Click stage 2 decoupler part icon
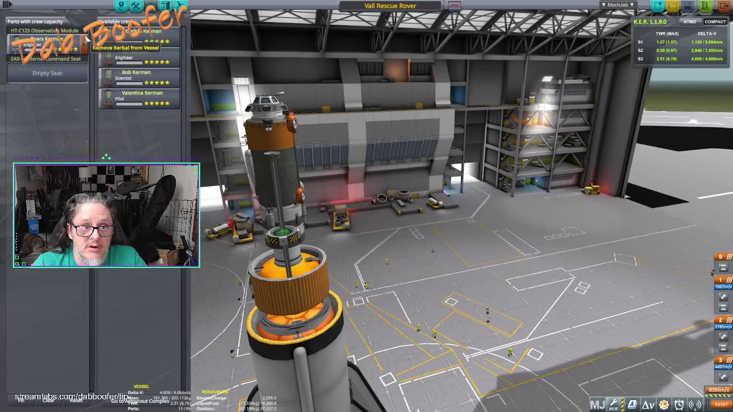Screen dimensions: 733x412 point(723,348)
